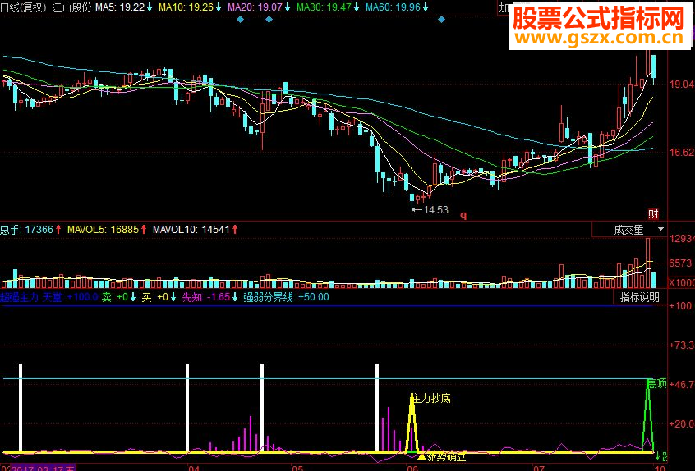The width and height of the screenshot is (695, 471).
Task: Click the yellow 主力抄底 spike in the indicator
Action: pos(412,423)
